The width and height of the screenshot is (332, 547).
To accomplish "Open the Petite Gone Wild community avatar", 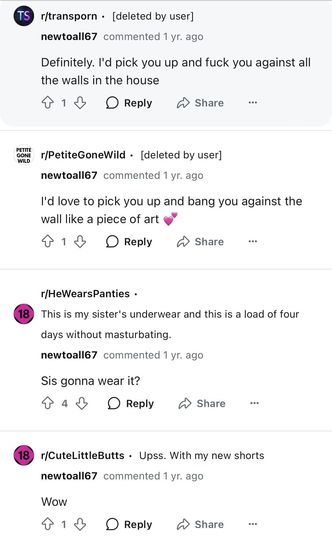I will [24, 155].
